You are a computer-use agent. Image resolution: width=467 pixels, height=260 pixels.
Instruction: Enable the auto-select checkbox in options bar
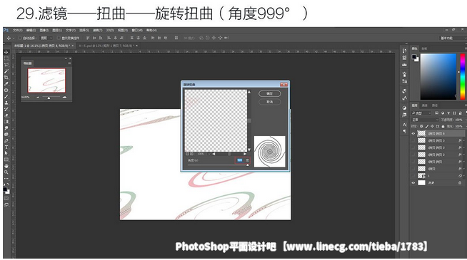pos(20,38)
